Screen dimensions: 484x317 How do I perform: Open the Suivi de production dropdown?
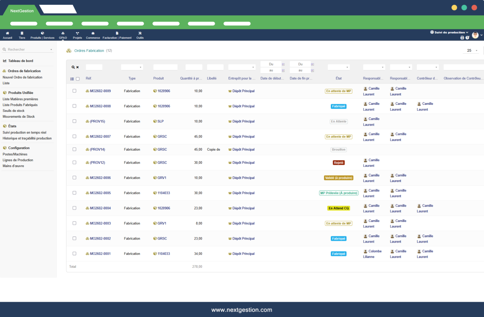(449, 32)
